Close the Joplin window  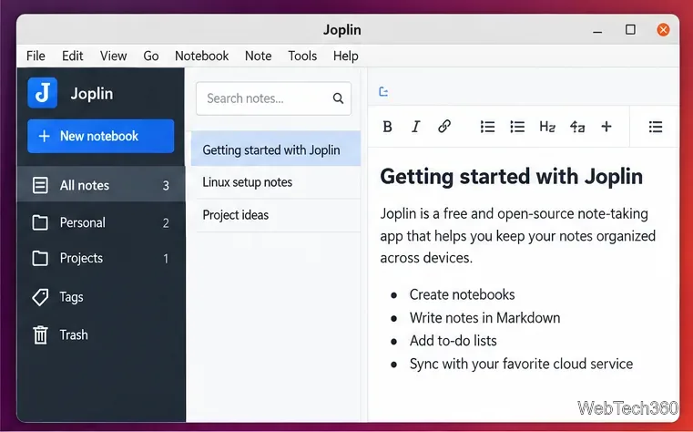[x=663, y=30]
